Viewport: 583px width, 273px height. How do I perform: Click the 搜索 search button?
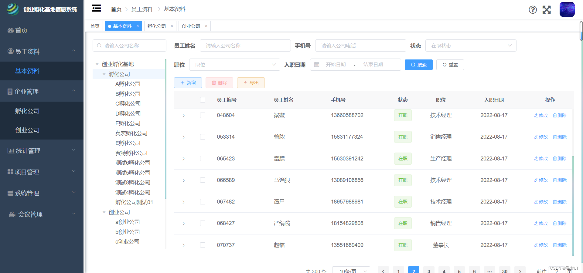point(418,65)
